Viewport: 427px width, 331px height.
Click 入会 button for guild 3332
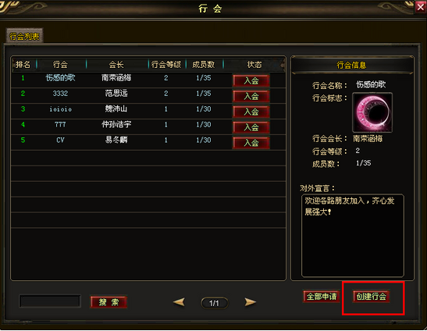[x=251, y=96]
